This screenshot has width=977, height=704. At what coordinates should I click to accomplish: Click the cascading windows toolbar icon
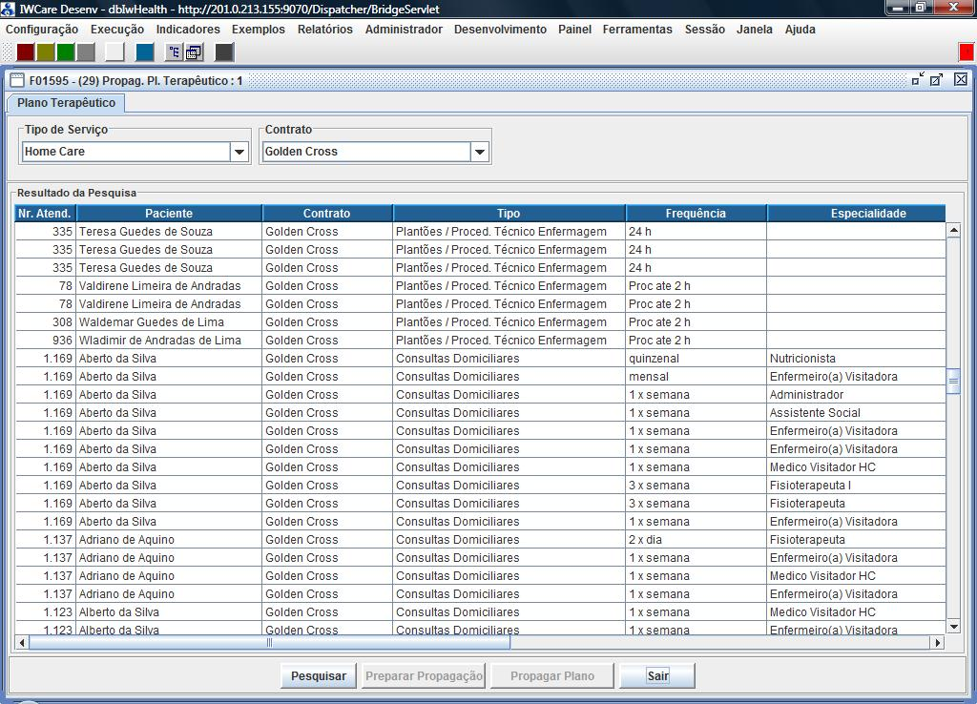194,52
